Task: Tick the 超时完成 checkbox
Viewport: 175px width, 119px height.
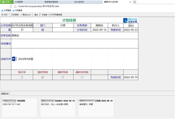Action: point(63,77)
